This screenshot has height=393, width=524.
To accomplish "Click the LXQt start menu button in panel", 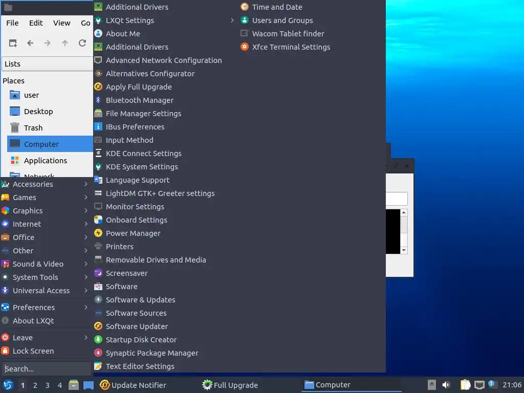I will click(8, 385).
